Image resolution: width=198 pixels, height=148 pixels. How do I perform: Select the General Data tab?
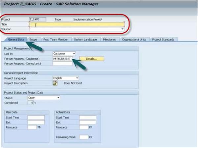pyautogui.click(x=16, y=40)
